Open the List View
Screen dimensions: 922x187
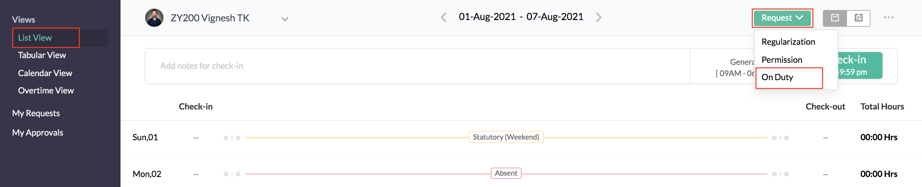(35, 38)
